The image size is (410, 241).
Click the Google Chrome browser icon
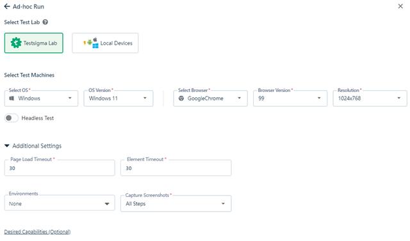point(181,98)
